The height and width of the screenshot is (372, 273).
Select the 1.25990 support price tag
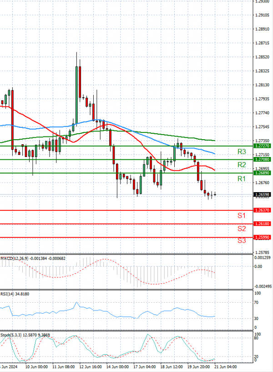pyautogui.click(x=262, y=237)
